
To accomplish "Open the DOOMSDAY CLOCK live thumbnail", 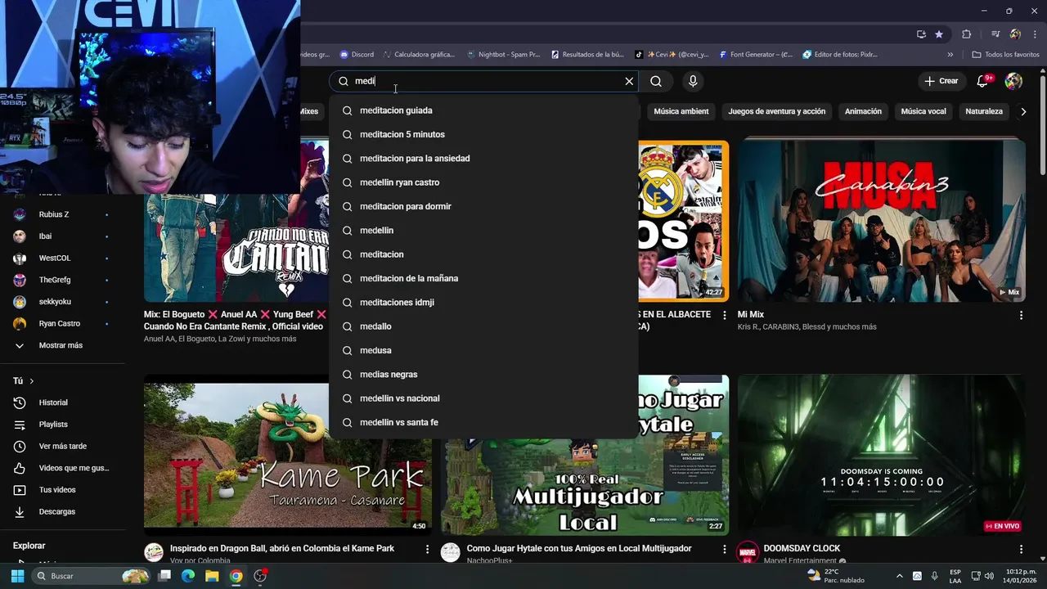I will point(881,455).
